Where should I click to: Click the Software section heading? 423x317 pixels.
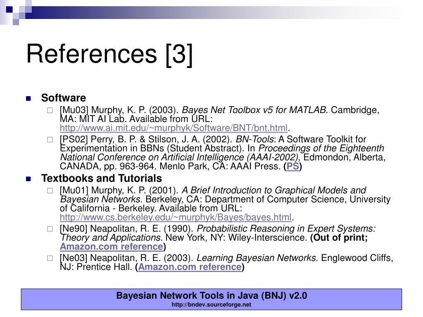(x=63, y=98)
